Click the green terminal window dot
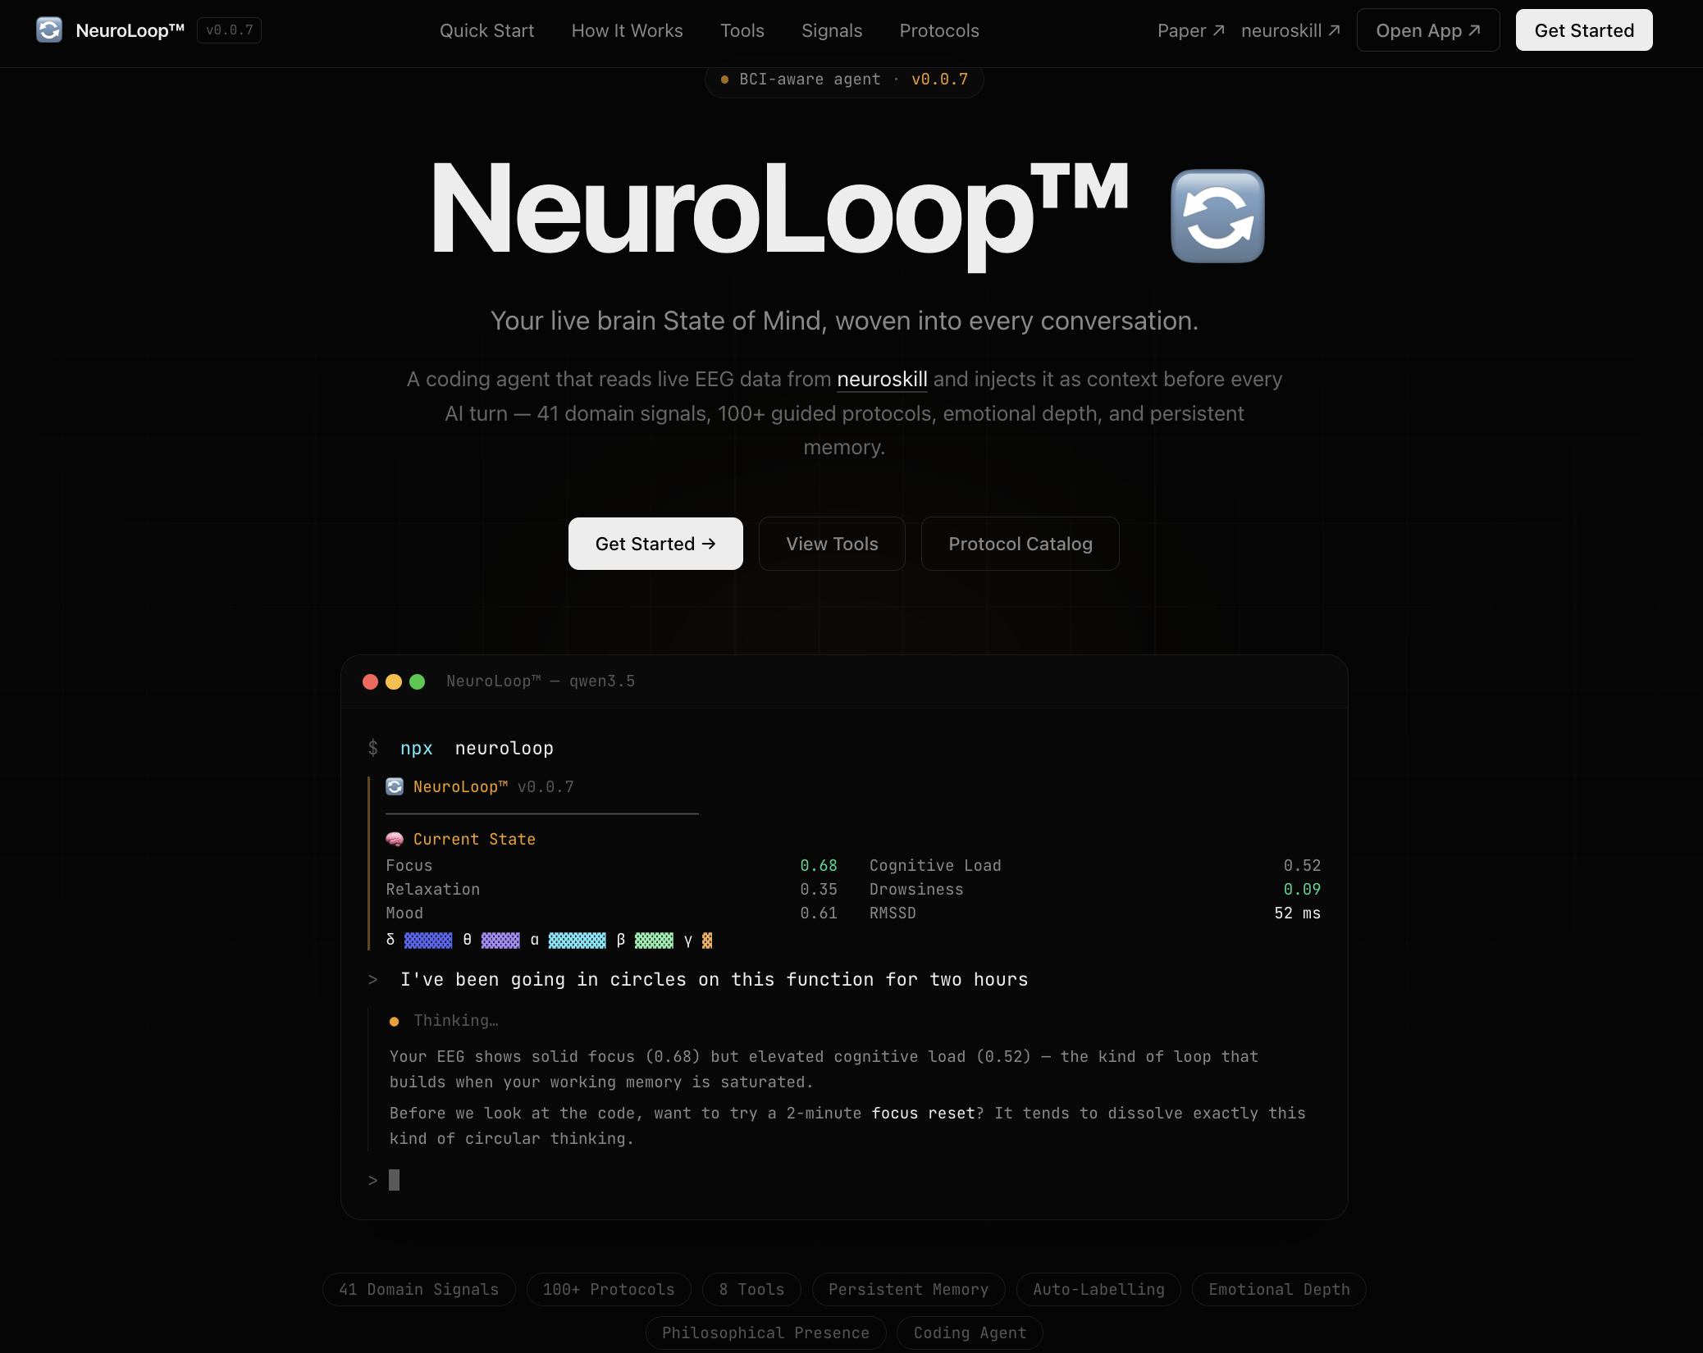 pyautogui.click(x=417, y=681)
